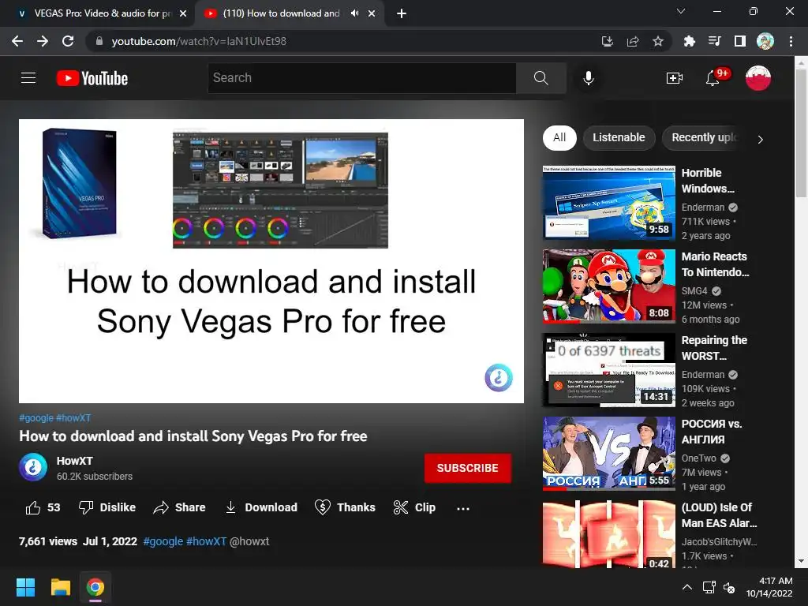The width and height of the screenshot is (808, 606).
Task: Open File Explorer from taskbar
Action: point(60,587)
